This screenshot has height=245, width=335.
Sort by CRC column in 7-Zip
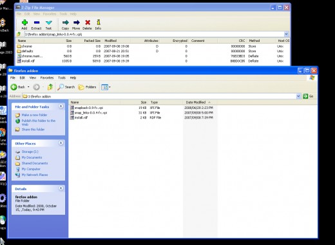[x=232, y=41]
